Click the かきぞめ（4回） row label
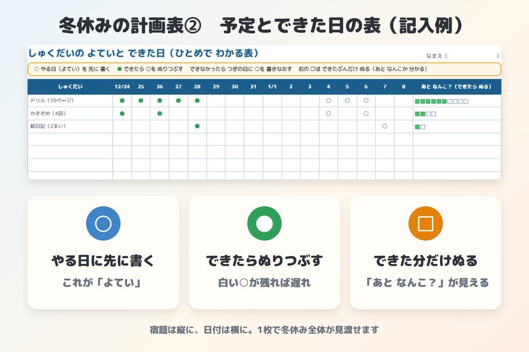 (x=48, y=113)
